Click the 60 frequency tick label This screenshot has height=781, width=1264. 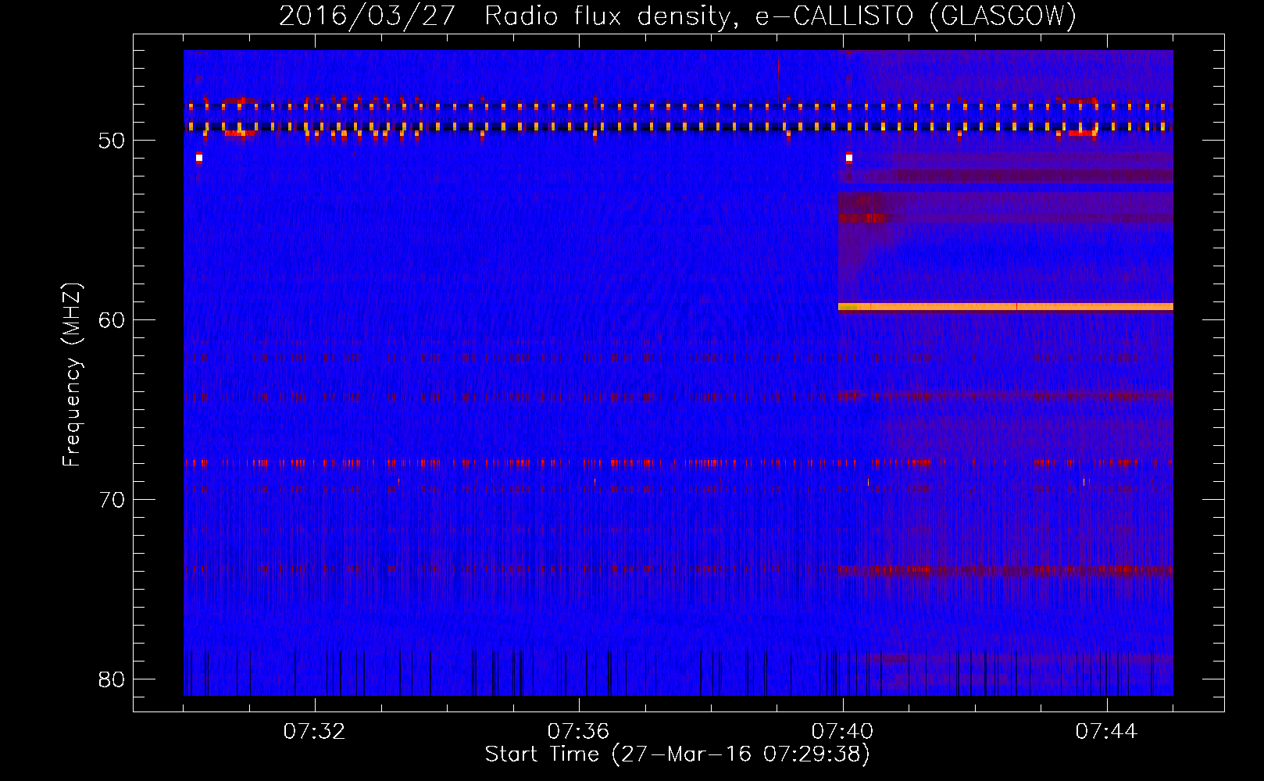click(x=112, y=320)
